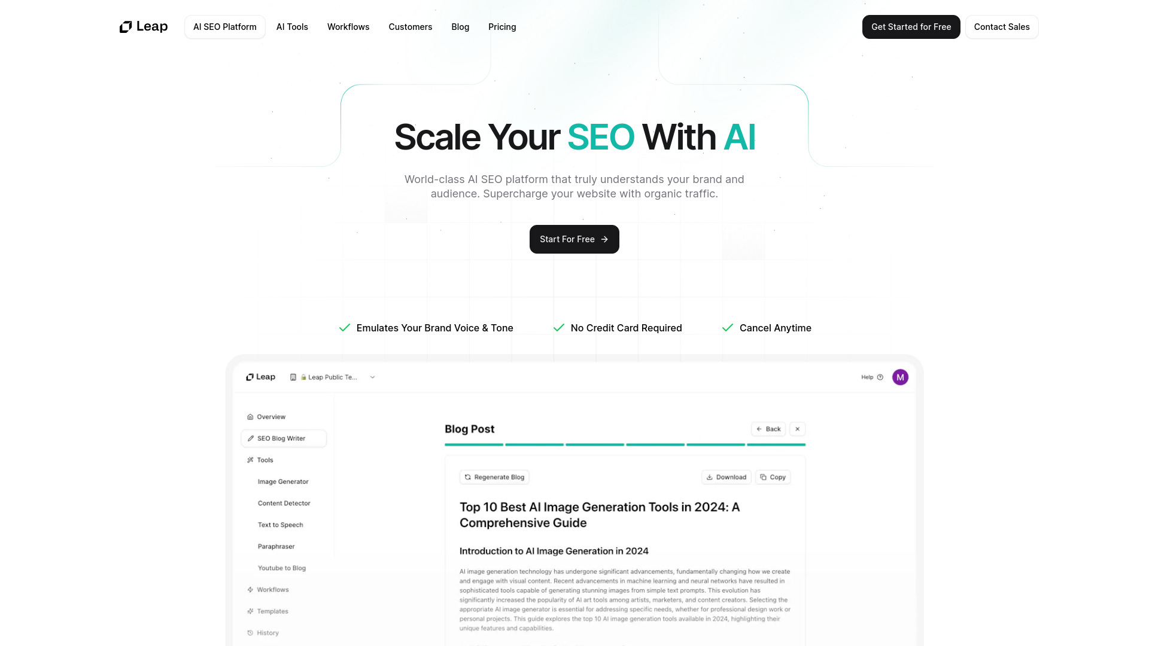1149x646 pixels.
Task: Click the Text to Speech tool
Action: point(280,525)
